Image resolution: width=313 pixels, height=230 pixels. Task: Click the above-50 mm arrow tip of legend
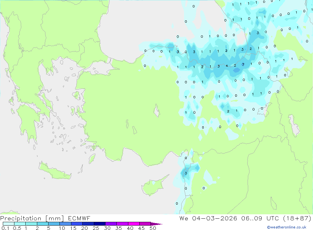point(156,224)
